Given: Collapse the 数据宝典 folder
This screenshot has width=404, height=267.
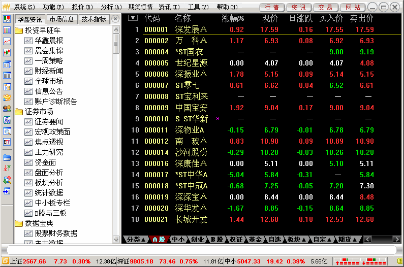Looking at the screenshot, I should [19, 223].
